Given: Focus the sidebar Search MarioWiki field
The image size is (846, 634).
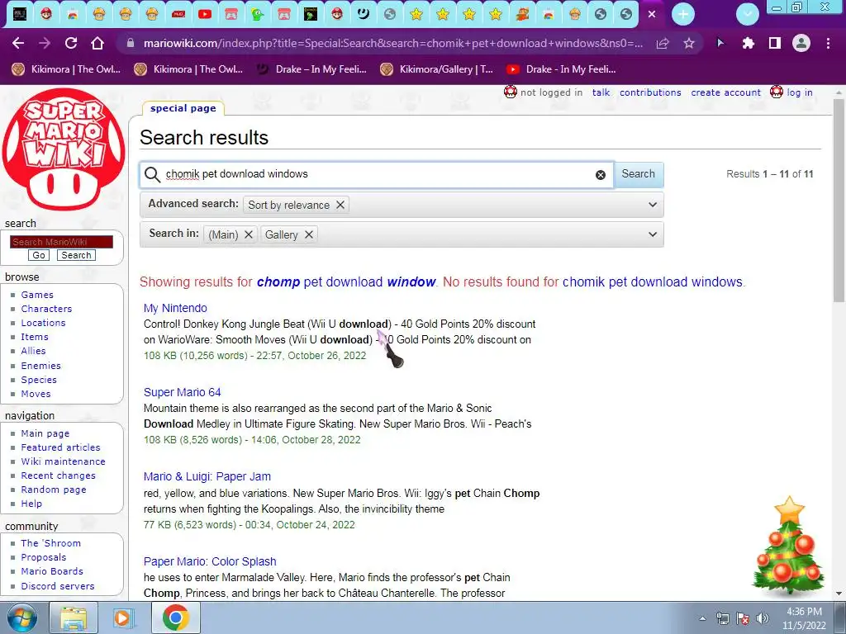Looking at the screenshot, I should [x=61, y=242].
